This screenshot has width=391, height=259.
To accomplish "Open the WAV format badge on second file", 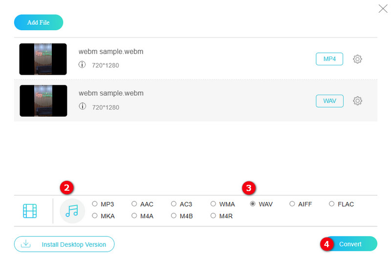I will point(329,101).
